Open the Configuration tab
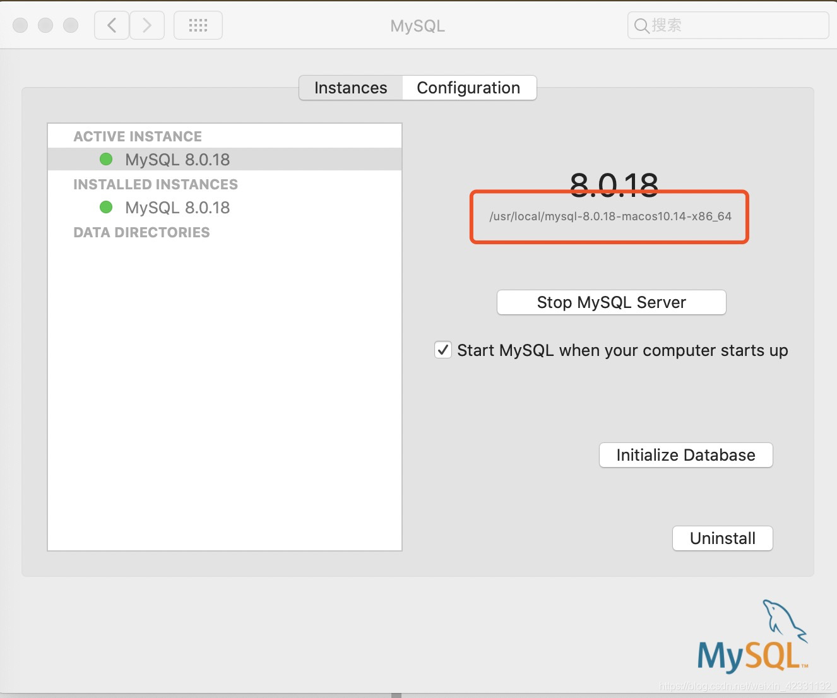This screenshot has height=698, width=837. pyautogui.click(x=469, y=88)
